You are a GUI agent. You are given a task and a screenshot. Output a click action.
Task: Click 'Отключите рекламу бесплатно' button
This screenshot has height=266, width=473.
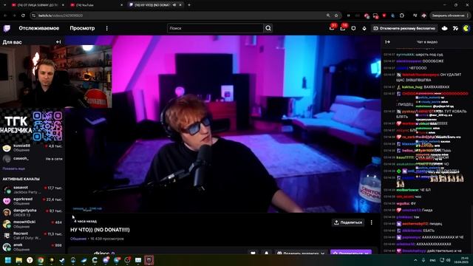click(x=404, y=28)
